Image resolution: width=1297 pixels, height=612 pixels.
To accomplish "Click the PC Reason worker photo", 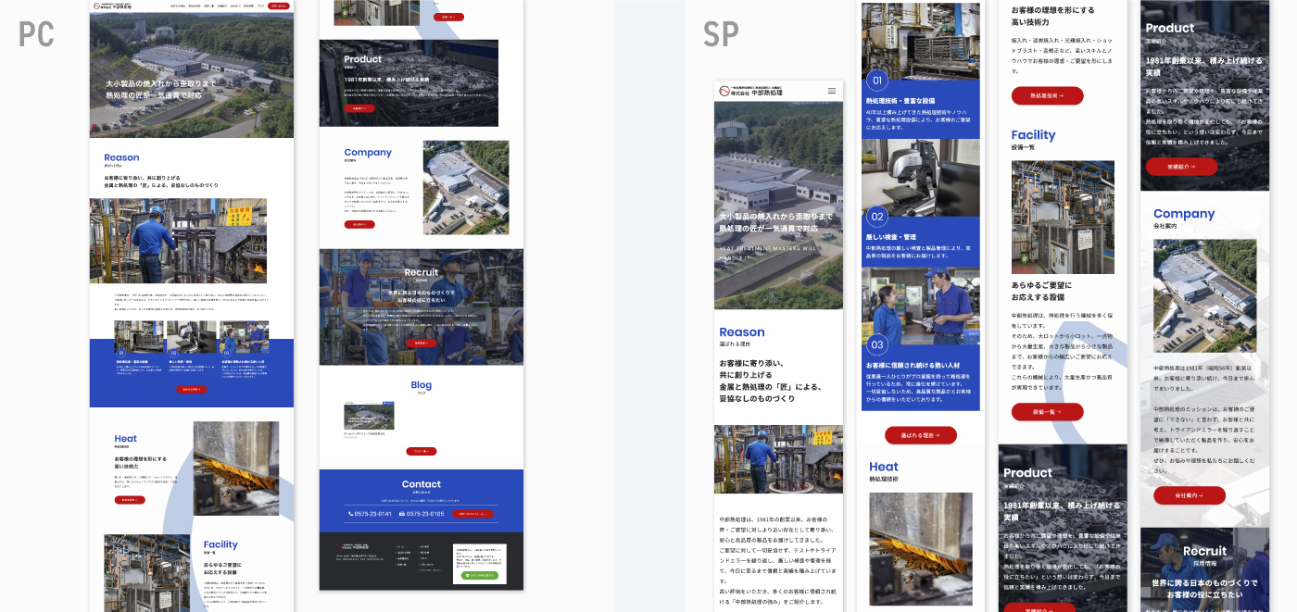I will tap(179, 241).
